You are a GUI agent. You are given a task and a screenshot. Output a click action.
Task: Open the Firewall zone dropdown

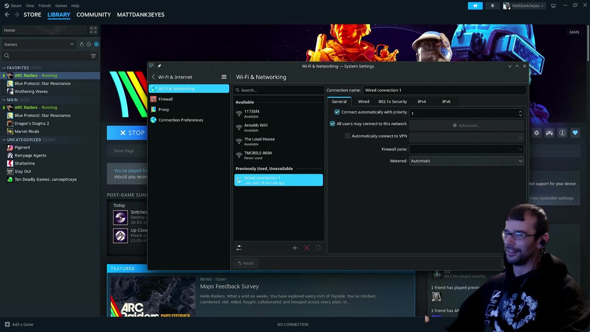click(466, 149)
